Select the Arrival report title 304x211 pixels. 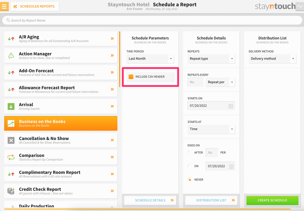pyautogui.click(x=26, y=105)
